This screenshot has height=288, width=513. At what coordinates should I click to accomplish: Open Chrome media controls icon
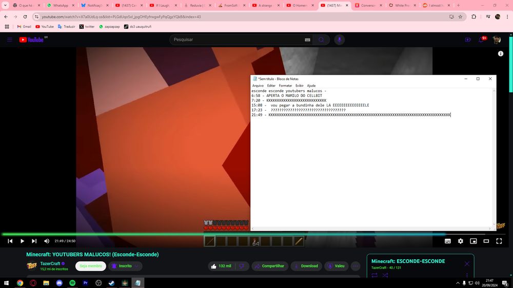pyautogui.click(x=488, y=17)
